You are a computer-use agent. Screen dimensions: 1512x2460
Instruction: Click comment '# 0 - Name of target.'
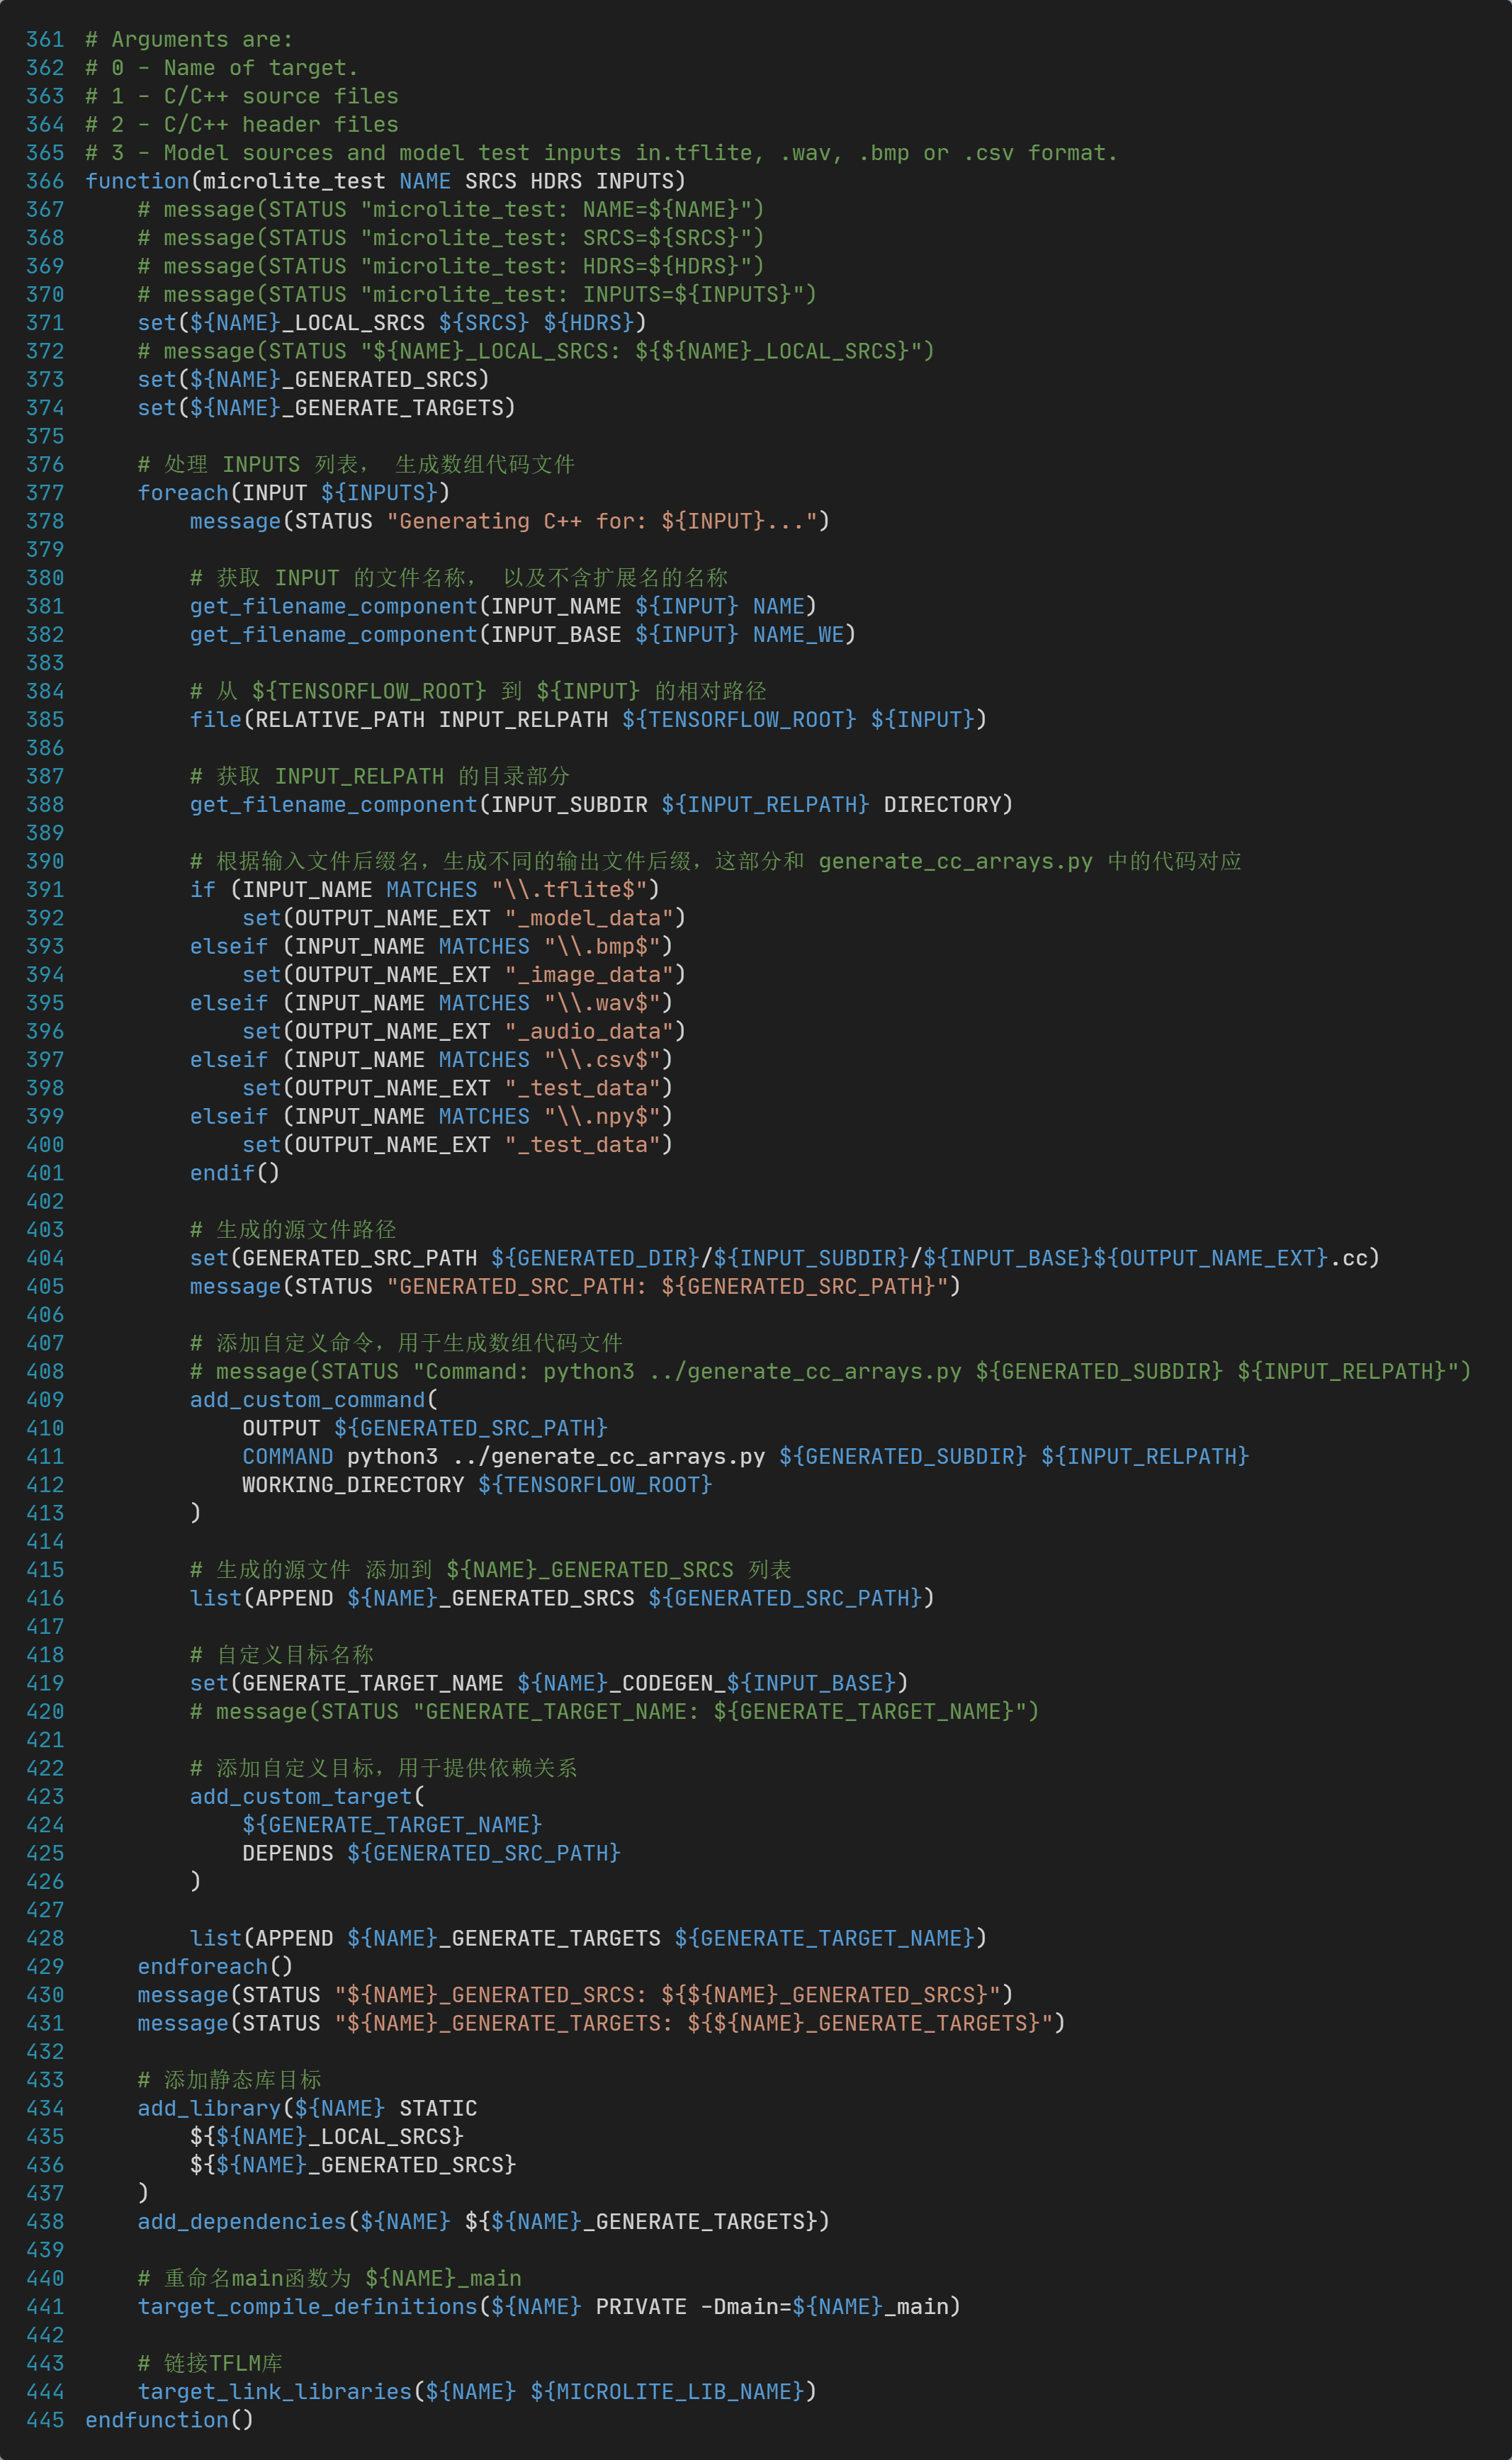tap(222, 68)
